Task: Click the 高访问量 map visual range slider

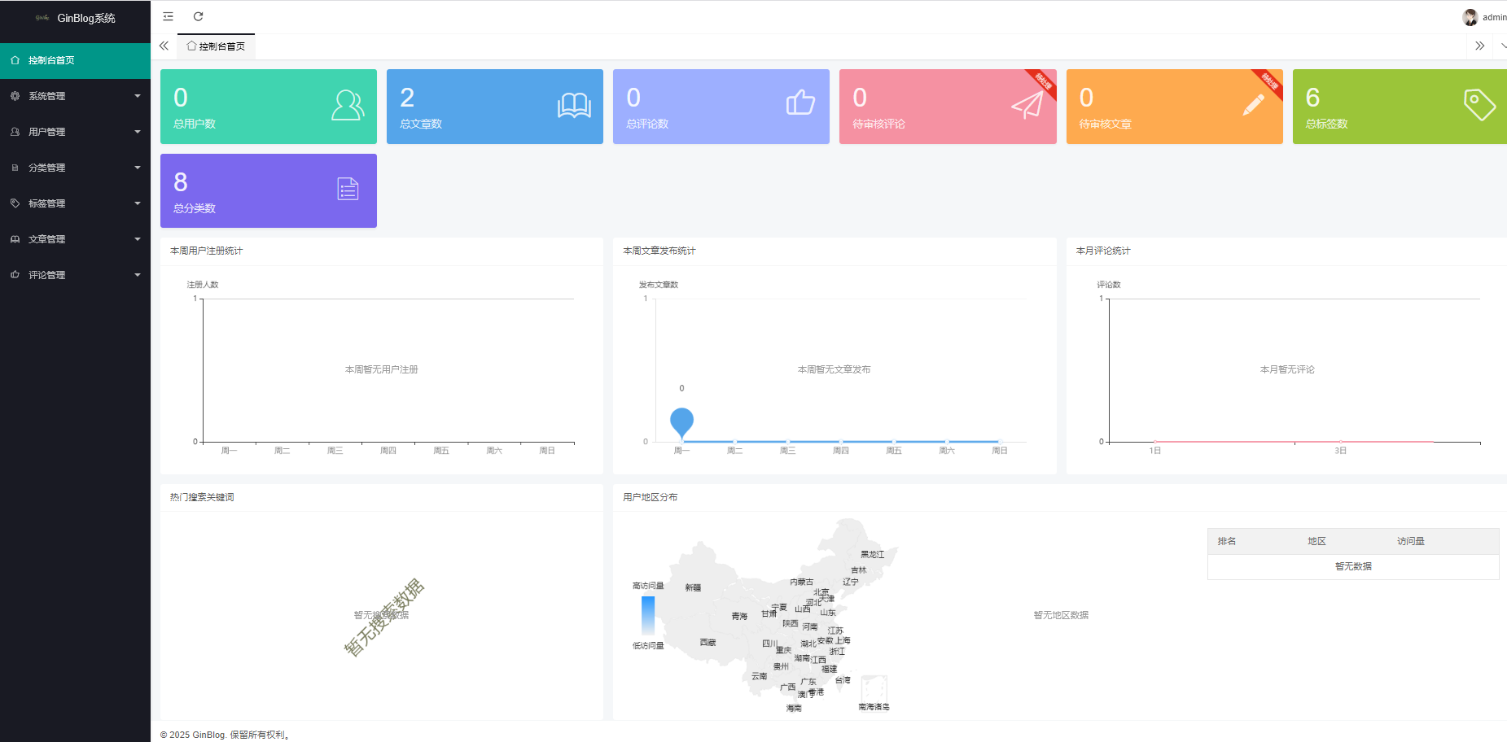Action: [648, 615]
